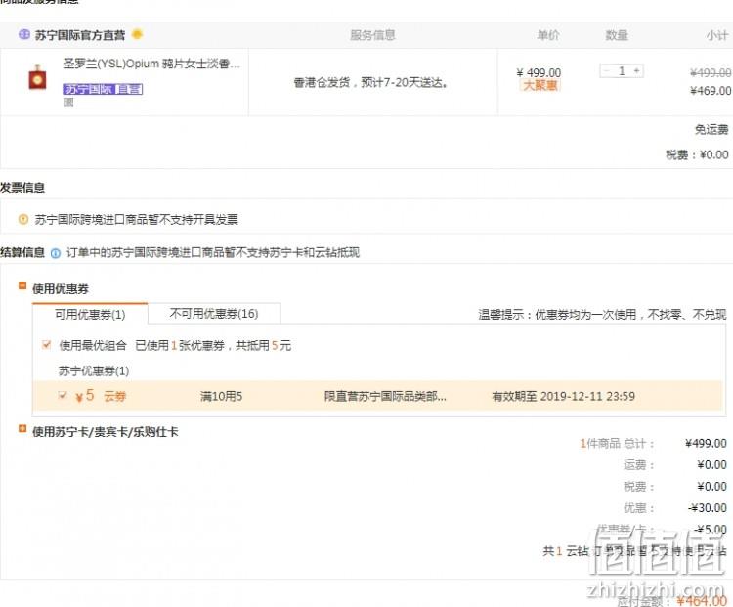The image size is (733, 607).
Task: Select the 可用优惠券(1) tab
Action: pos(90,314)
